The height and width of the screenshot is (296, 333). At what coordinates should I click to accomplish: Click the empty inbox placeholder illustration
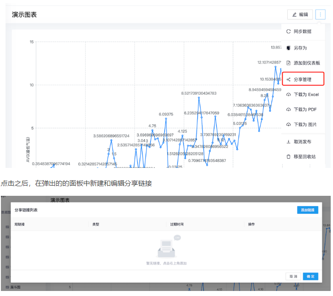(167, 248)
